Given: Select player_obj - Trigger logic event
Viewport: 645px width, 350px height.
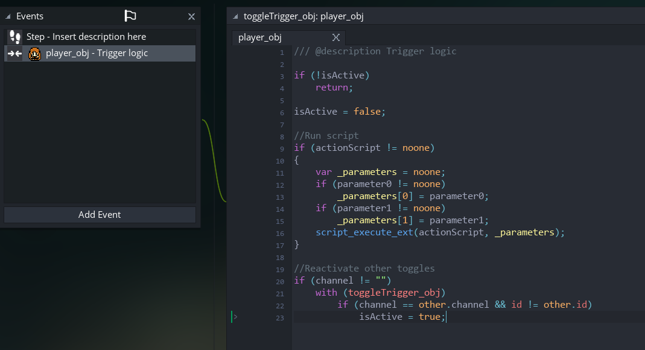Looking at the screenshot, I should 100,54.
